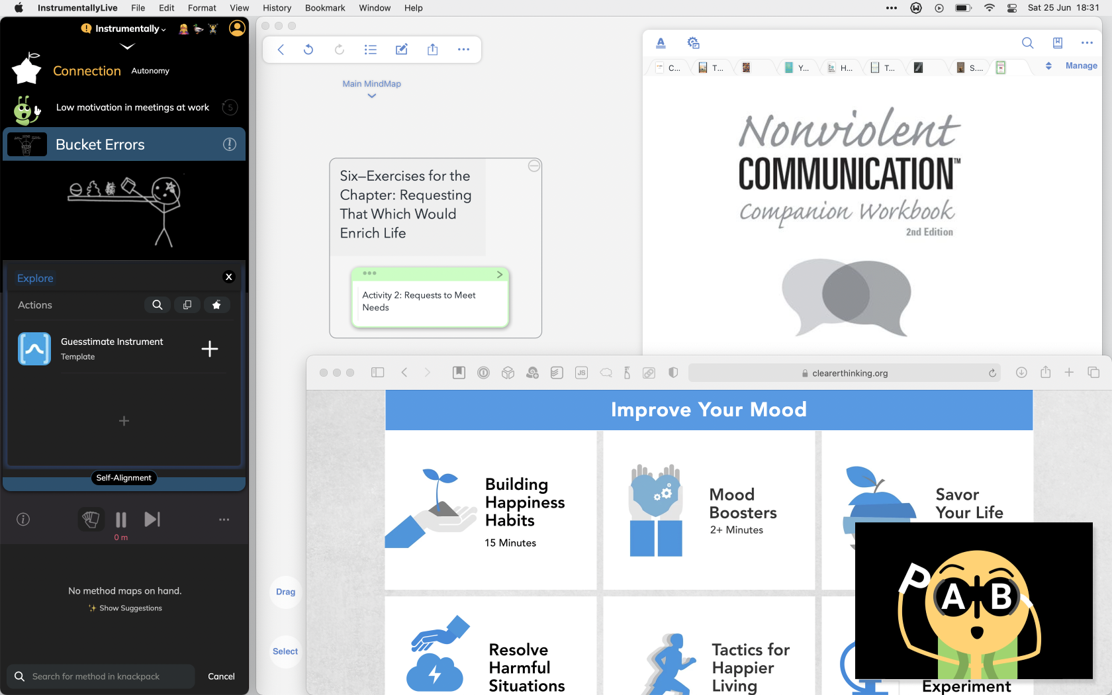Switch to the book tab labeled S...

point(970,68)
